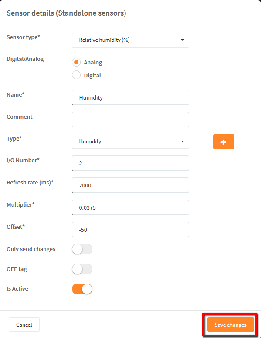The image size is (261, 338).
Task: Click the Analog option label
Action: 93,63
